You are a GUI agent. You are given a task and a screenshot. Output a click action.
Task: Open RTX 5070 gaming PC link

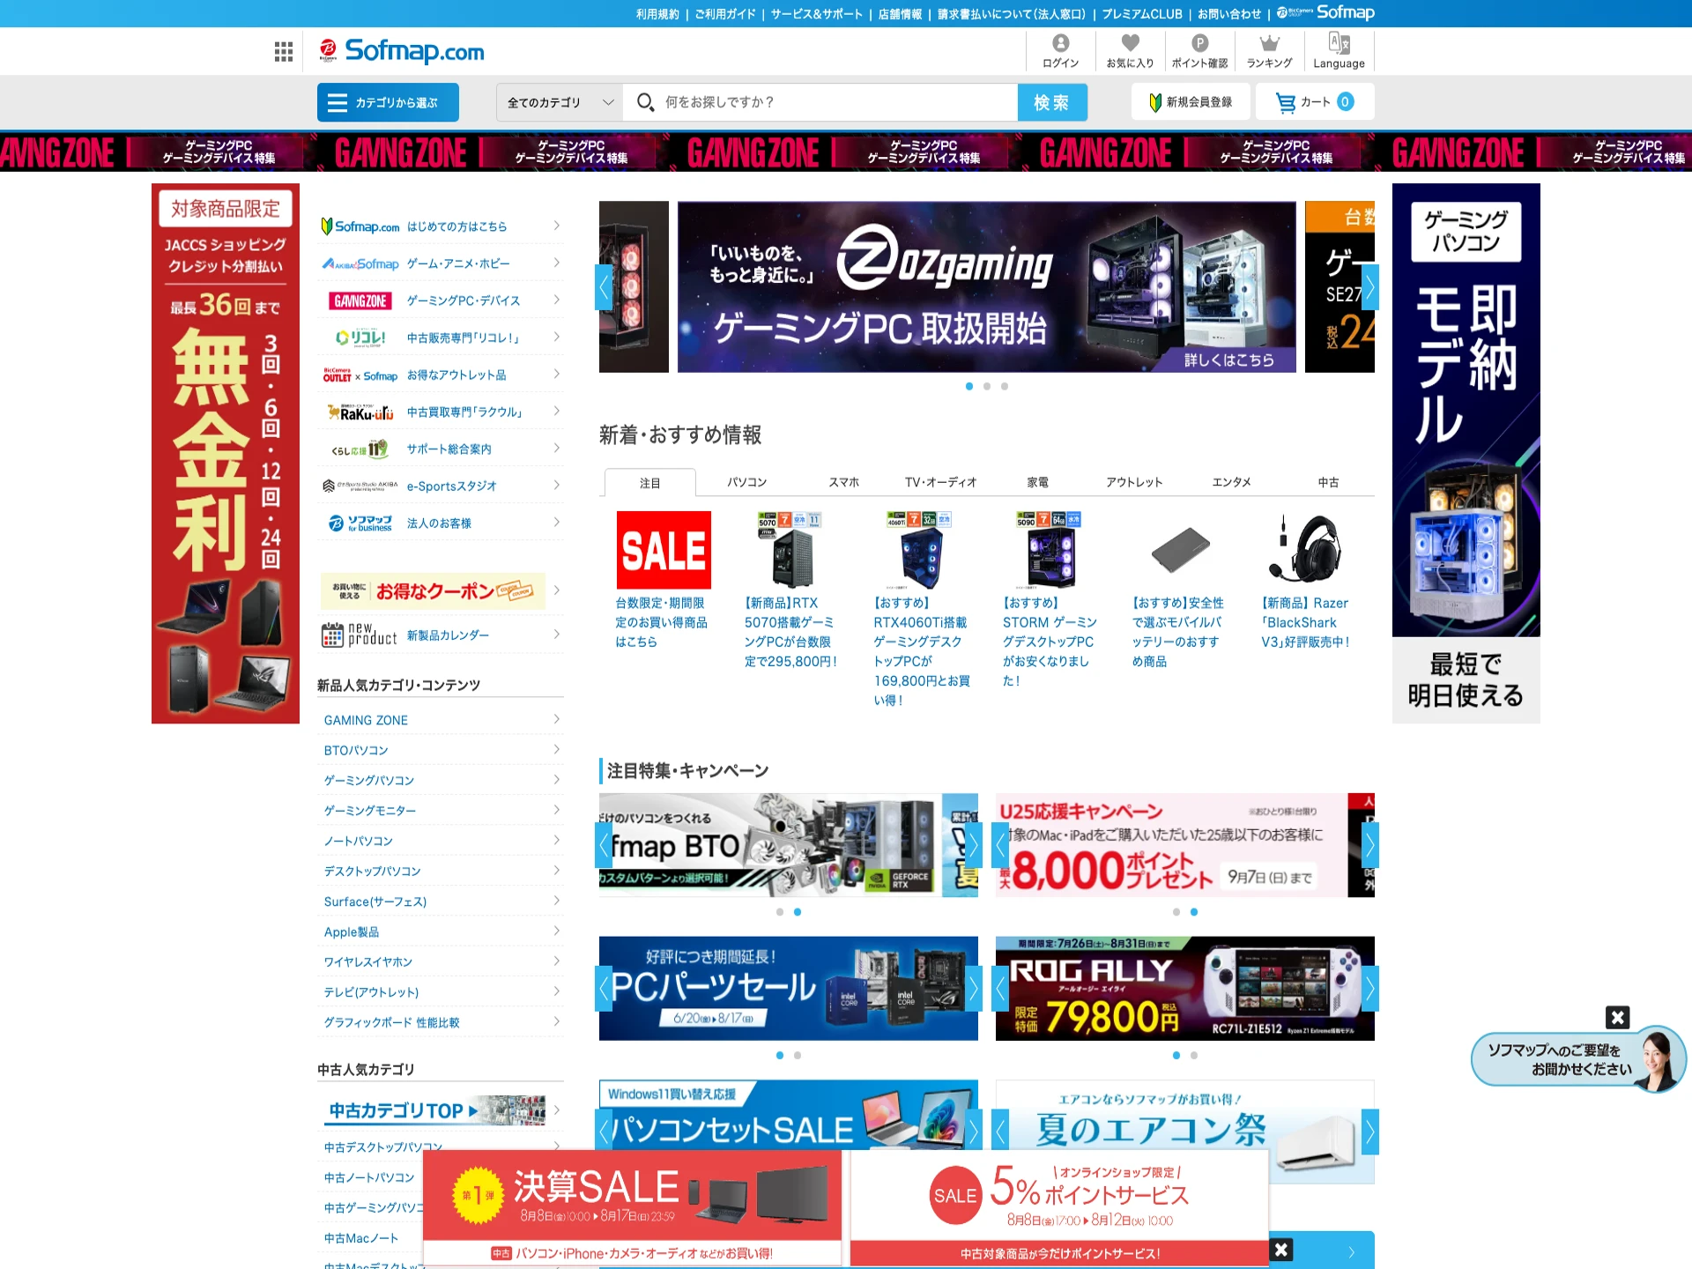(x=790, y=632)
